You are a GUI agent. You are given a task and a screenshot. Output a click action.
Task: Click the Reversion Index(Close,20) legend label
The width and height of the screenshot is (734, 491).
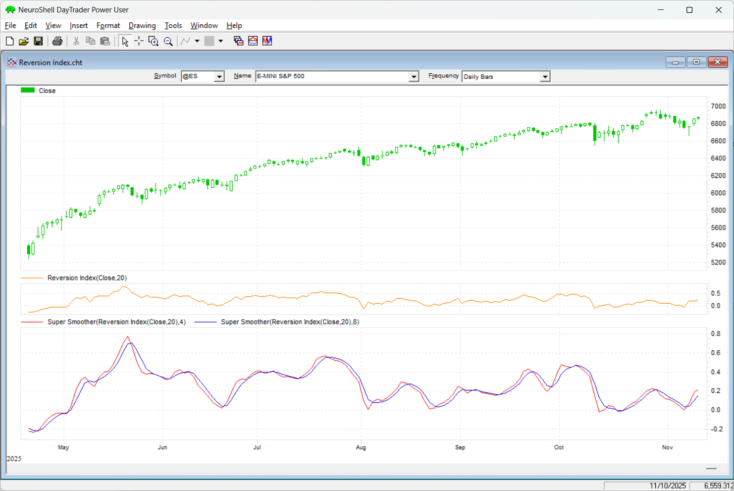pyautogui.click(x=87, y=278)
